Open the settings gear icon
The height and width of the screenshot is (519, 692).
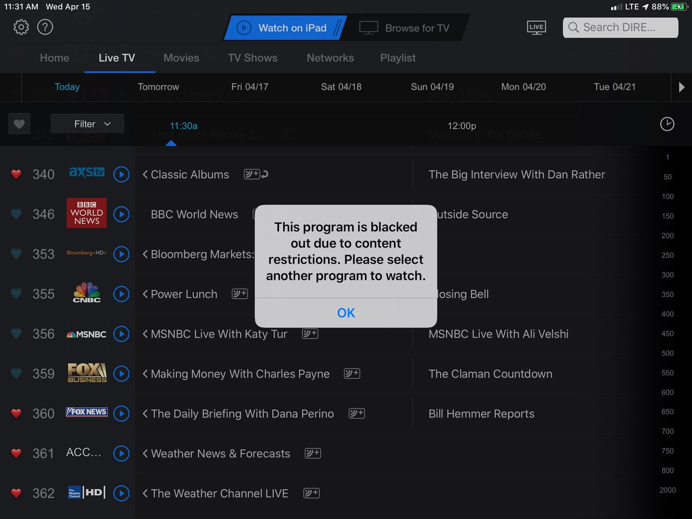(x=21, y=27)
